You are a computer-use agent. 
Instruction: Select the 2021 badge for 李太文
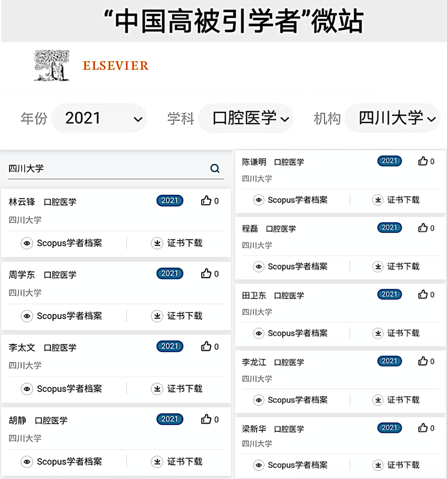[x=170, y=346]
